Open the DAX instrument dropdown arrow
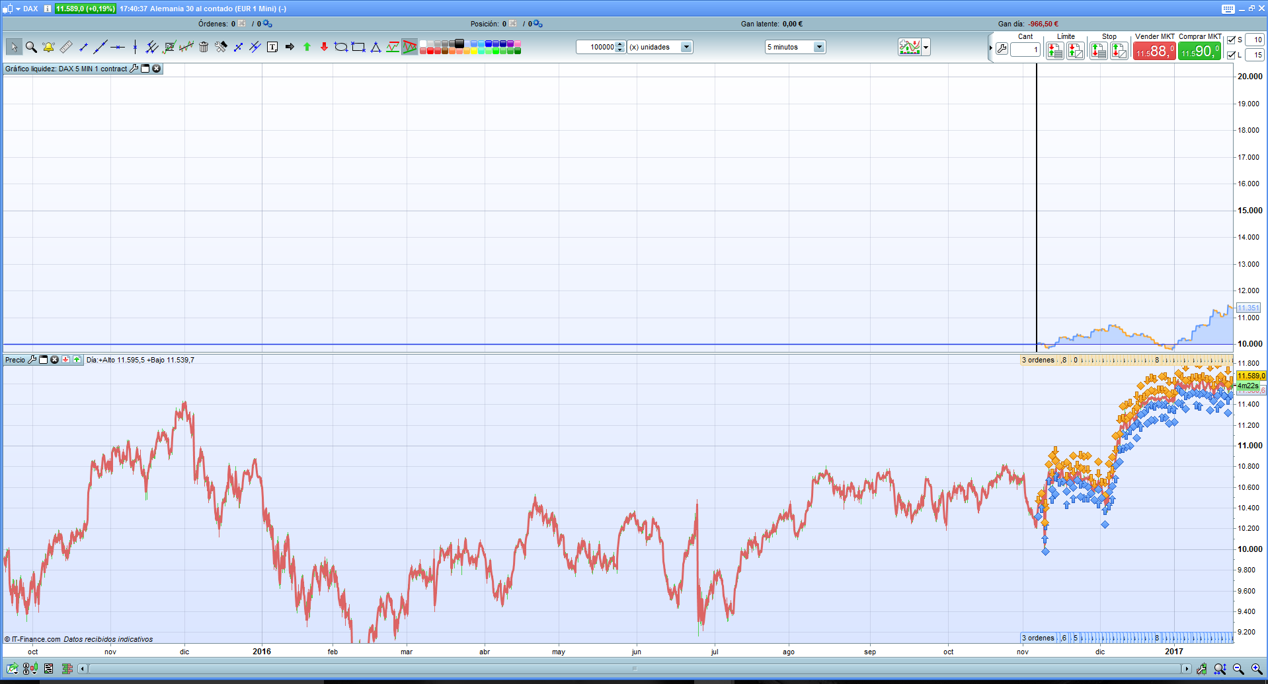 [x=18, y=9]
